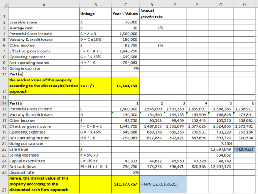This screenshot has height=194, width=258.
Task: Select the 817,884 cell
Action: click(152, 138)
